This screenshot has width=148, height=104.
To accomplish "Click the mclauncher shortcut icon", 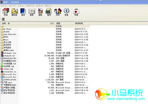I will click(x=2, y=72).
